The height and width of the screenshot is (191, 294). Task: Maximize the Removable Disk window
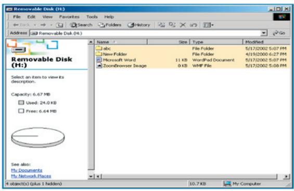point(278,9)
